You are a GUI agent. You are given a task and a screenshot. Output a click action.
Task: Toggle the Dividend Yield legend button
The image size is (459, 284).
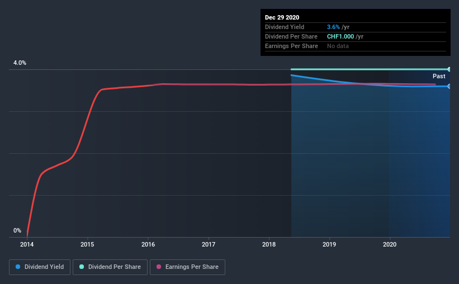(40, 267)
